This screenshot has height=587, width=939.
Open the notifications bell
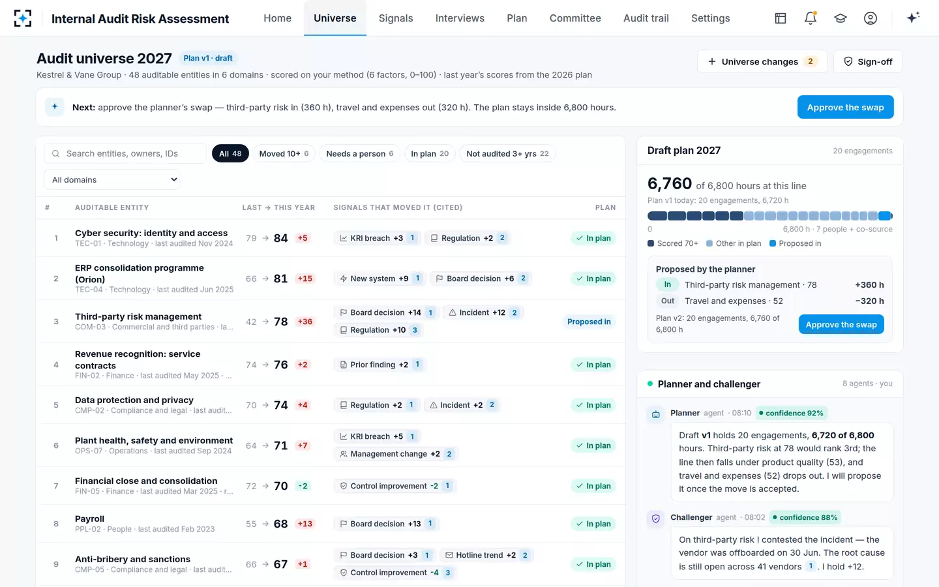[x=811, y=18]
